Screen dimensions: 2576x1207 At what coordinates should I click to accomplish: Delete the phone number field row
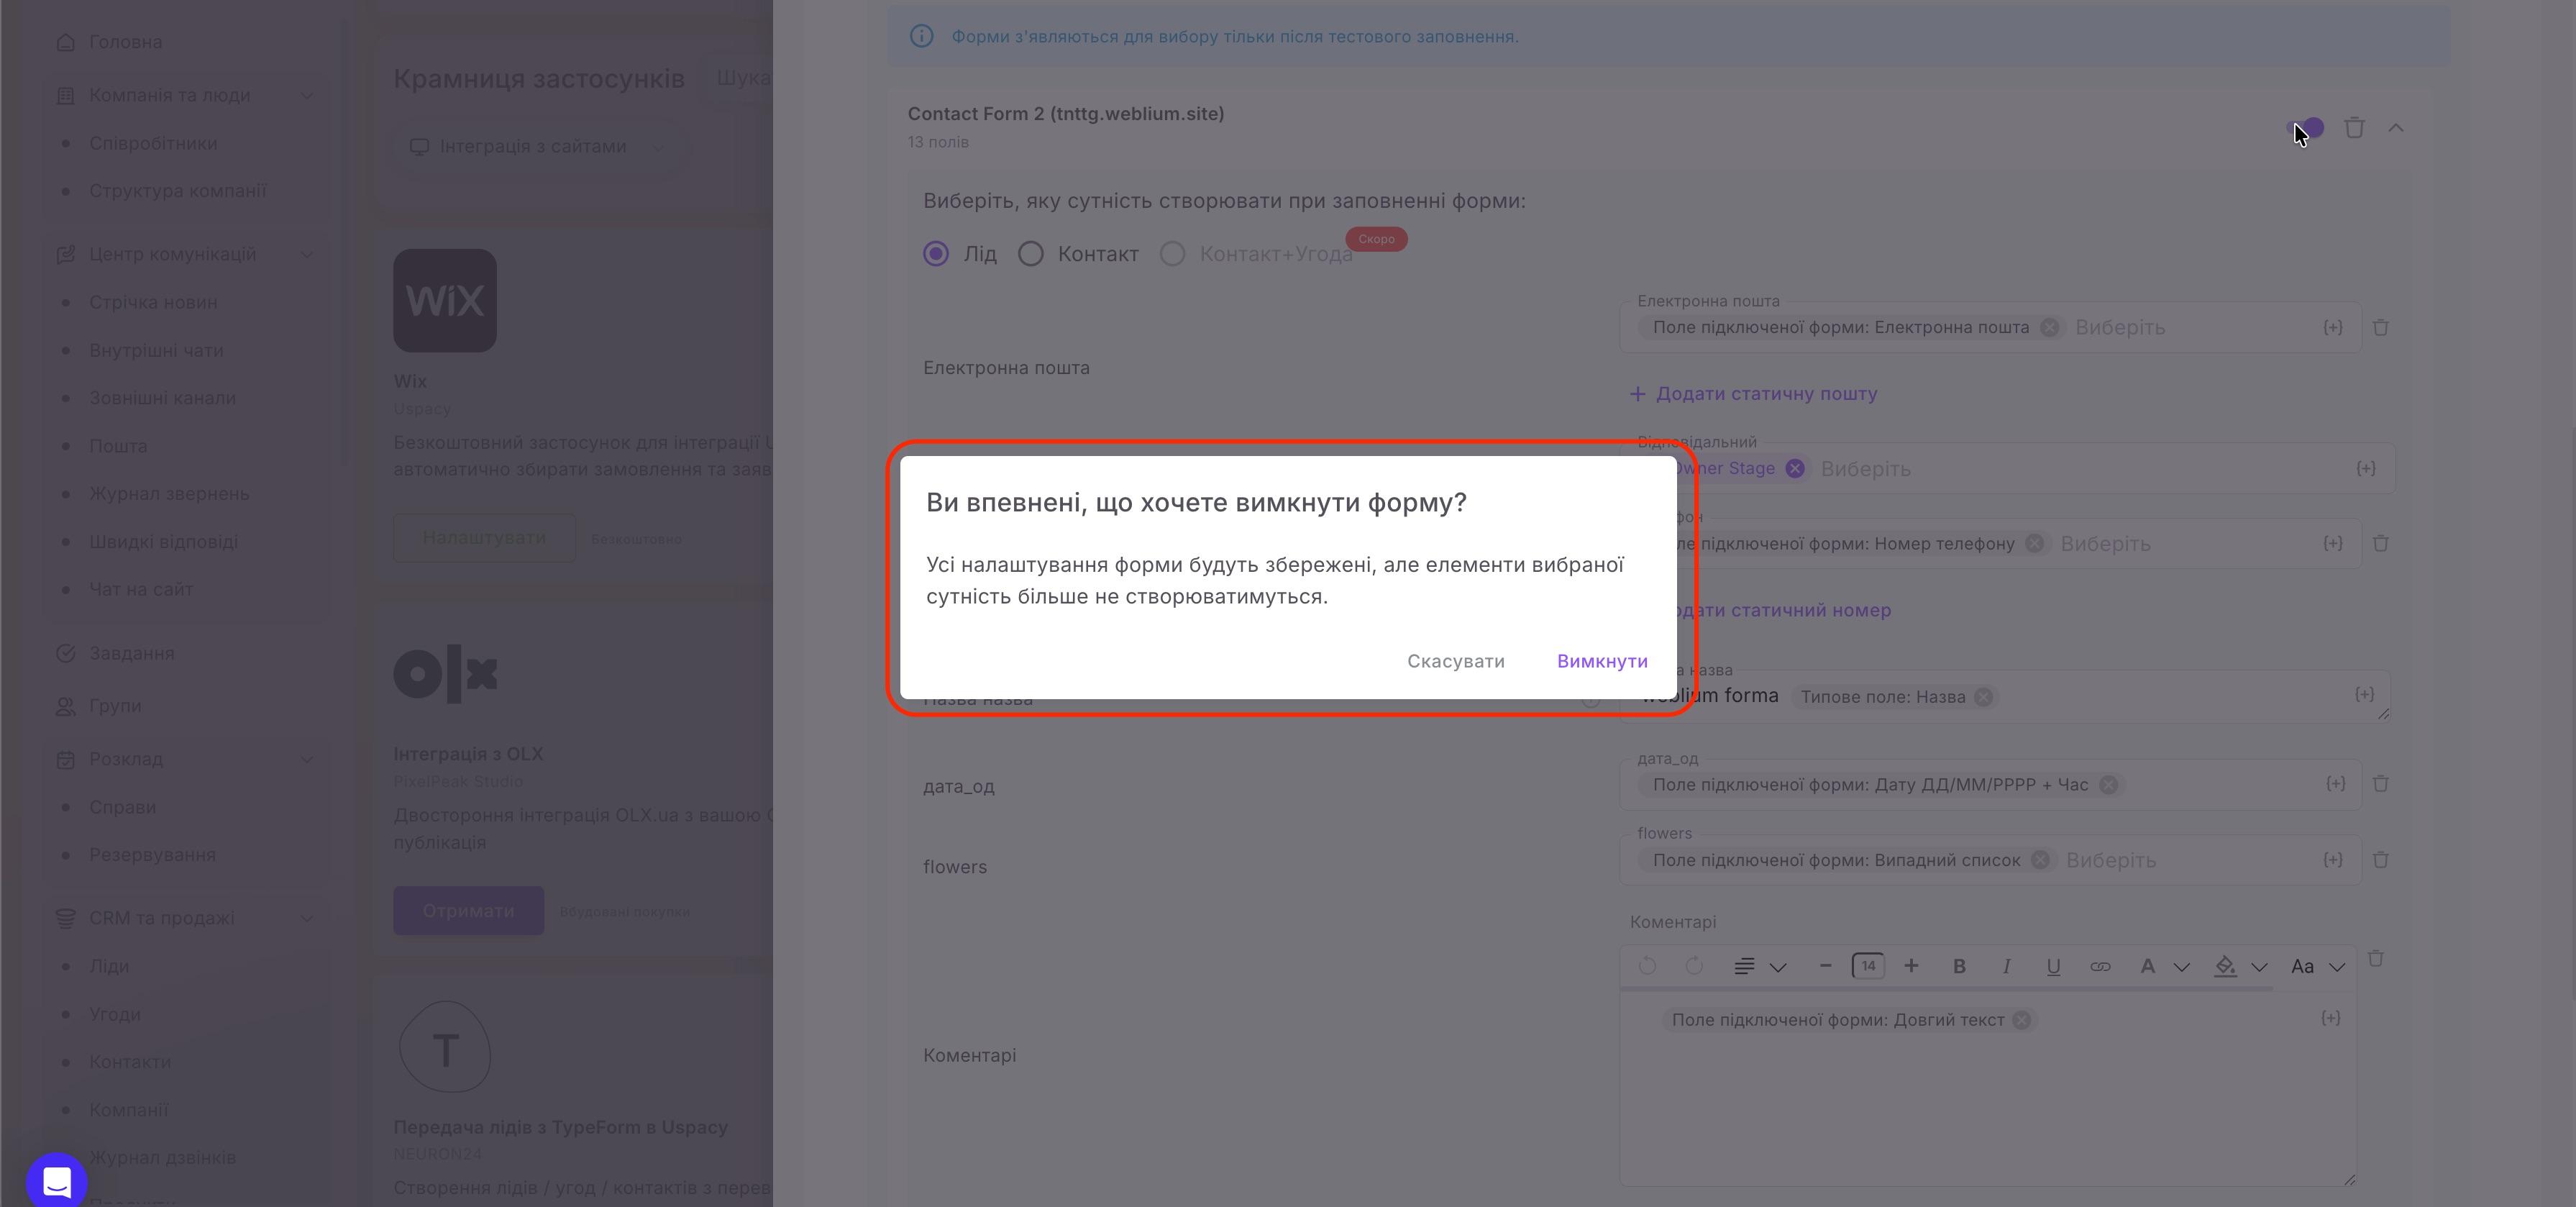click(x=2381, y=544)
